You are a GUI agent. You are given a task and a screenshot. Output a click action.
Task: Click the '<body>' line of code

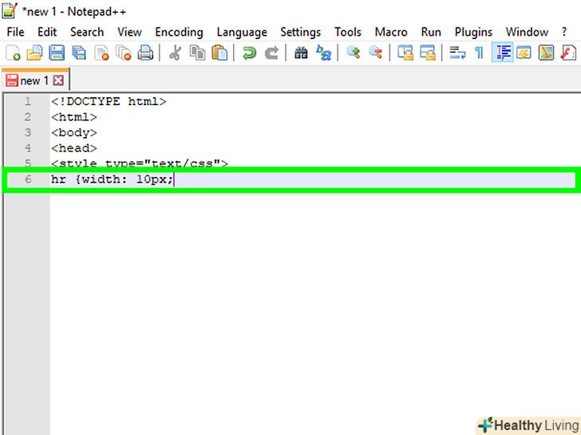[x=74, y=132]
